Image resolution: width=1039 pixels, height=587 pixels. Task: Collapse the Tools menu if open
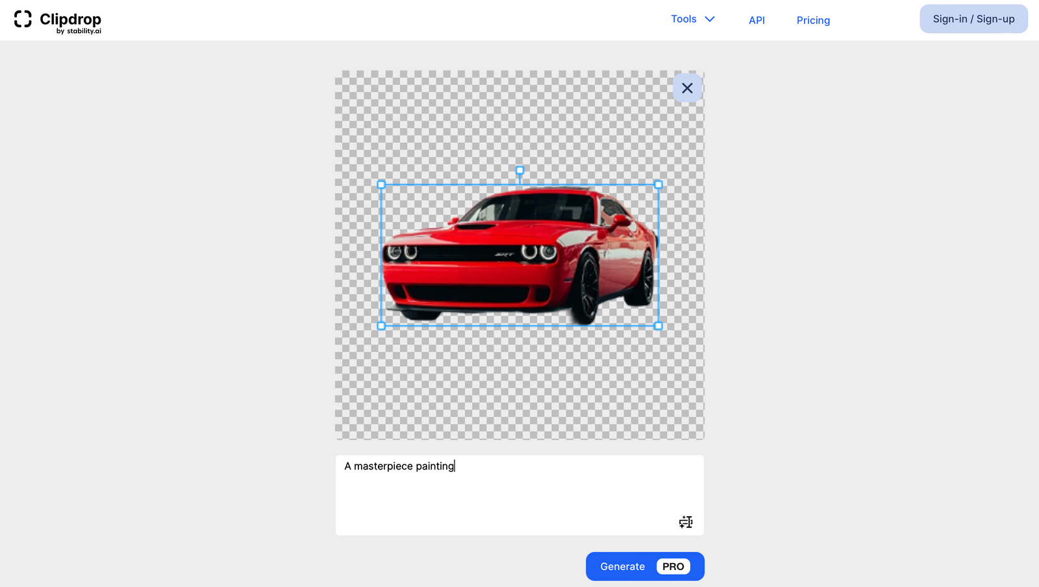tap(684, 19)
